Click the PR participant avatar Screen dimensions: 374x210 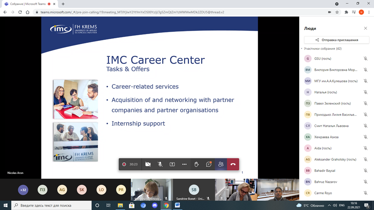(121, 190)
